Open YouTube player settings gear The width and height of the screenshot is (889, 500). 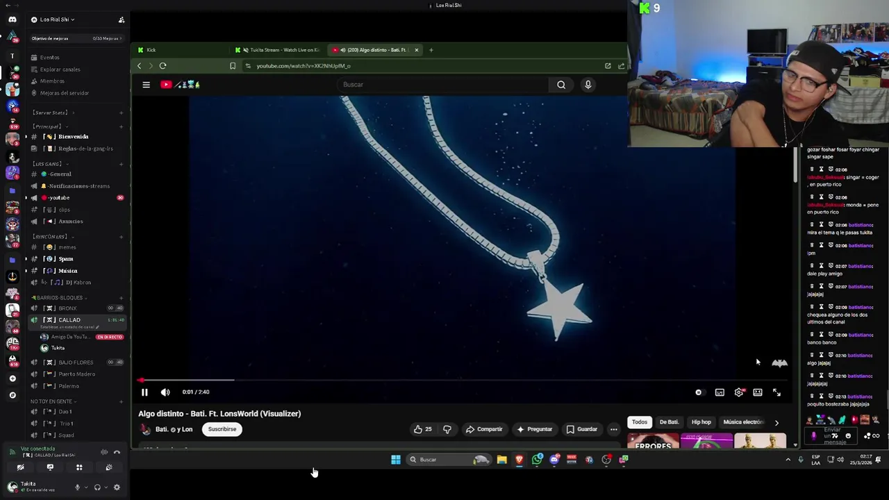738,392
